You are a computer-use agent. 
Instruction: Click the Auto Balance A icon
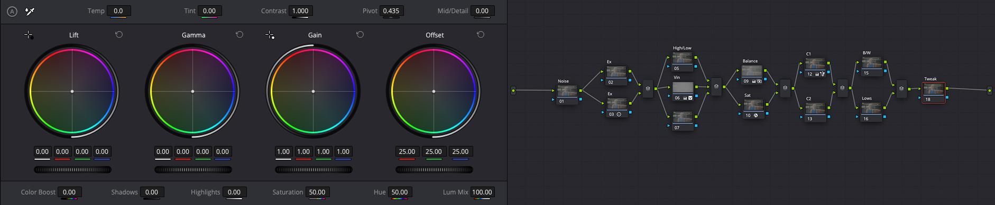tap(12, 11)
